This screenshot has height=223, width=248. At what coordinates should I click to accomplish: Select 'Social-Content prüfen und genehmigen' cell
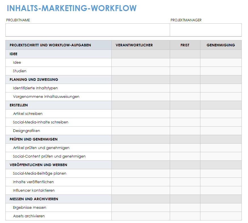click(x=58, y=156)
